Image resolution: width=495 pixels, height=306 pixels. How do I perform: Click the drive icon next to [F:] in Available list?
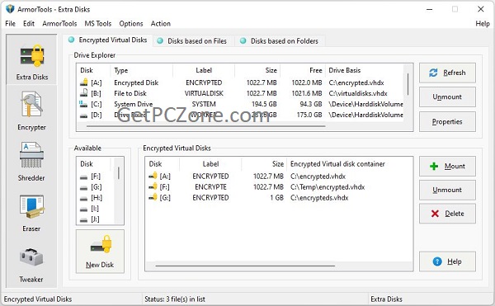(83, 177)
